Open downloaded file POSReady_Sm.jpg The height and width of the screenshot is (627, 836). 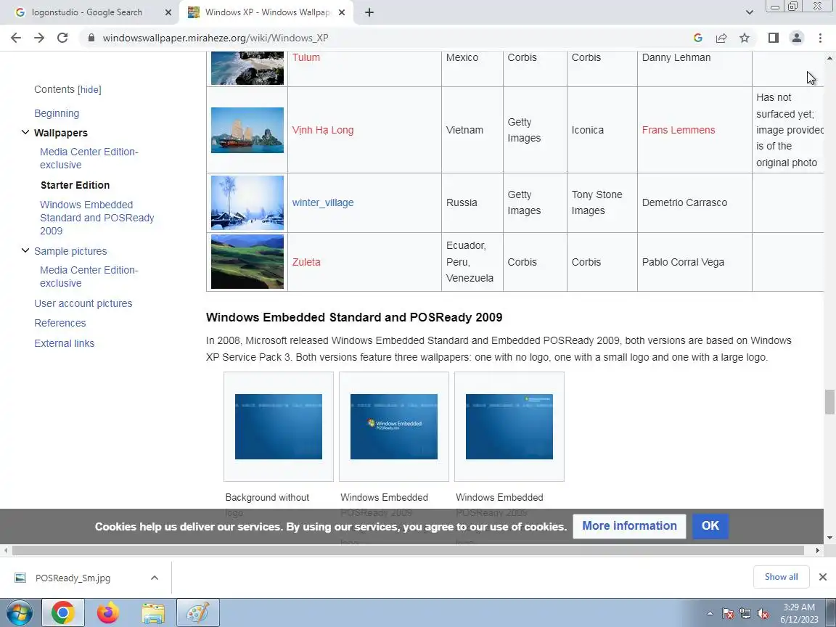(73, 578)
